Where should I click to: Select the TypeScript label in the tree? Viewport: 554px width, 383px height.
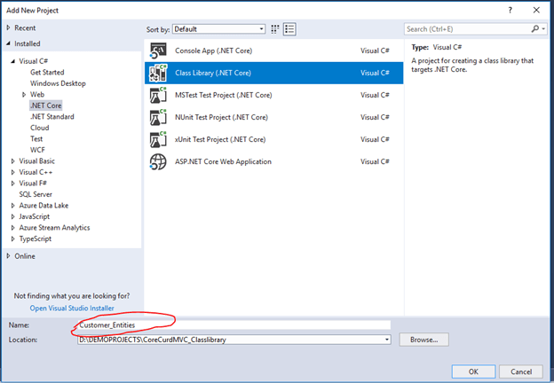pos(36,239)
